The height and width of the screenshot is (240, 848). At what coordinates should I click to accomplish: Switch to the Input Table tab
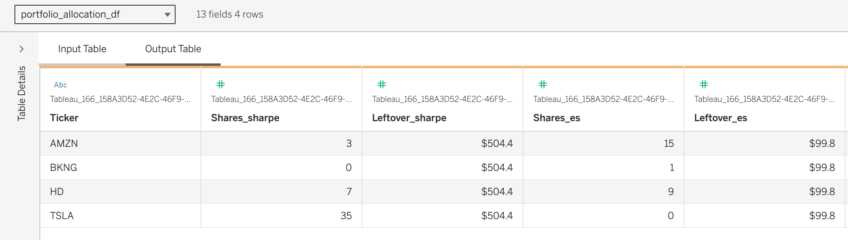coord(82,49)
